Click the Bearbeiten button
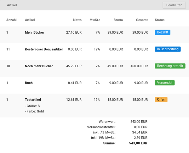The width and height of the screenshot is (189, 153). [x=174, y=5]
